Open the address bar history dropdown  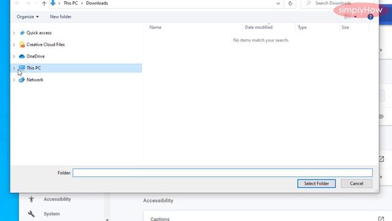278,4
